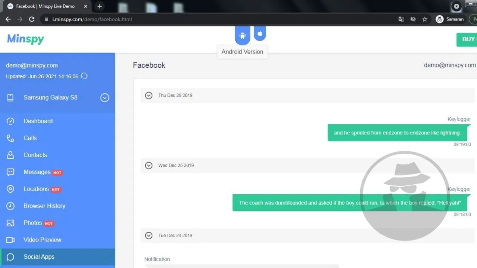Open a new browser tab with plus

[x=99, y=6]
